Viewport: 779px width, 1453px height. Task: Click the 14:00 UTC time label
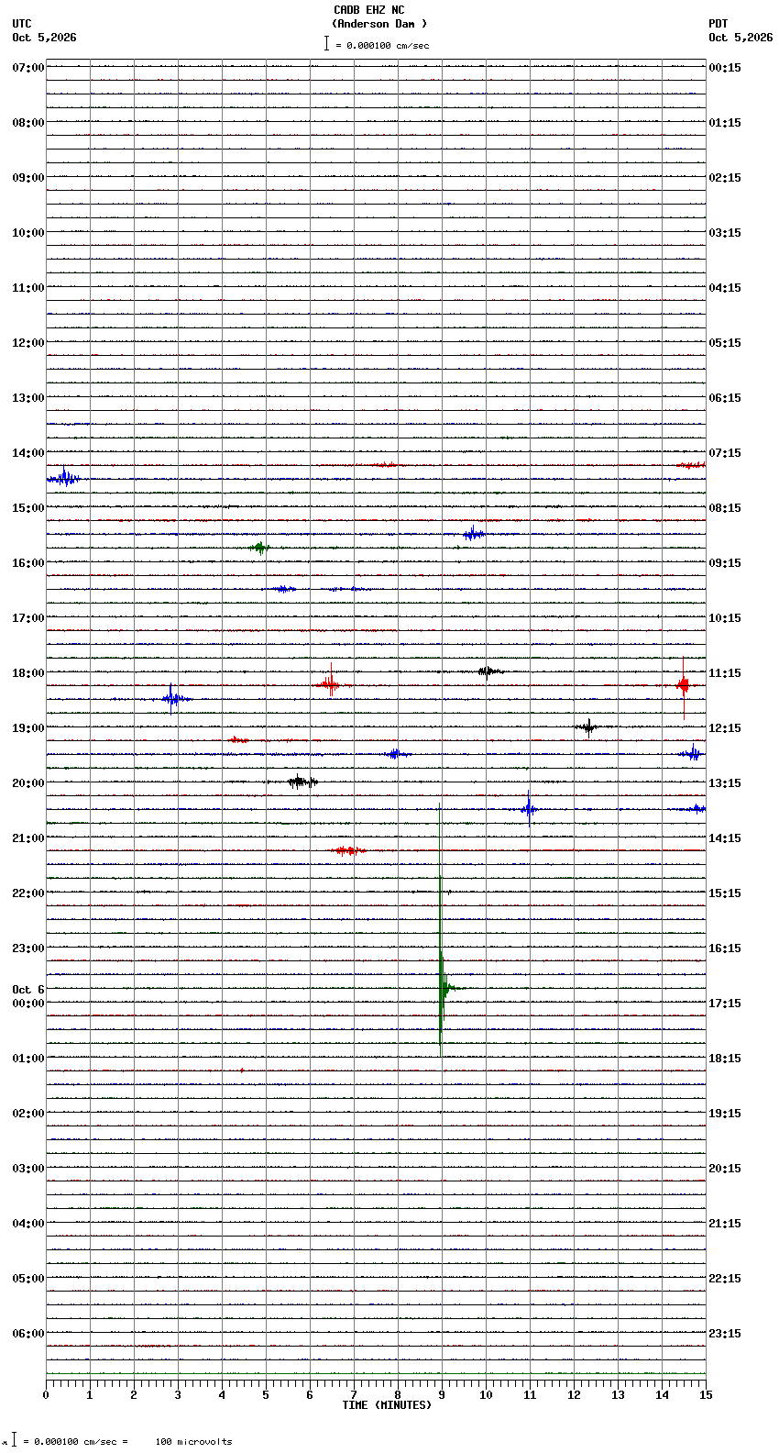[x=28, y=453]
